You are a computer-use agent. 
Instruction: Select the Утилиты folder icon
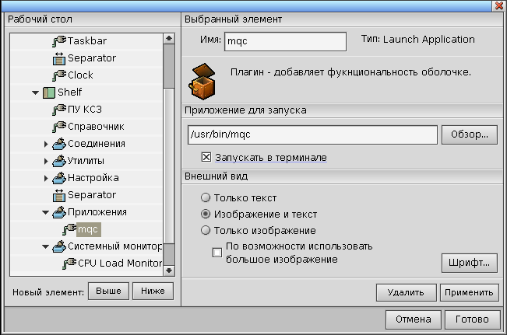click(59, 161)
